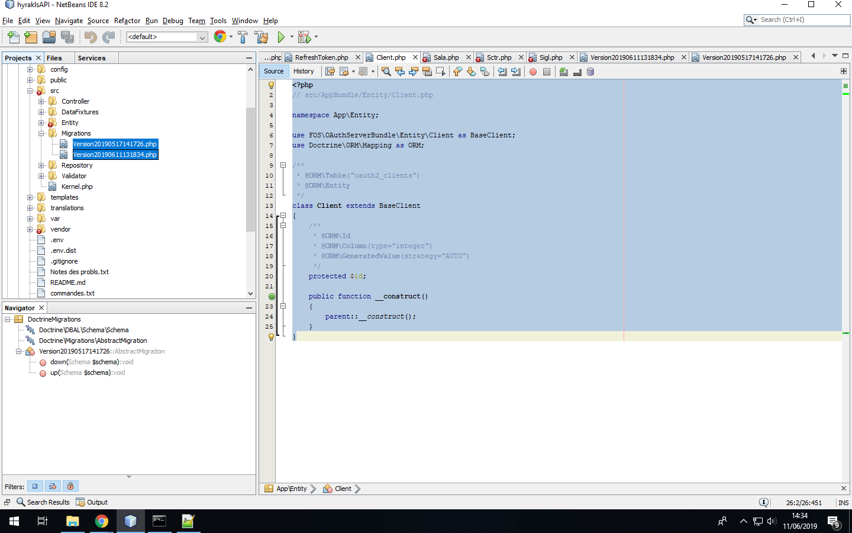Click the Build Project hammer icon
852x533 pixels.
243,37
